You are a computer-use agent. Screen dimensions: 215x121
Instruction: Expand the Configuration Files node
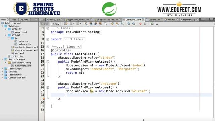pos(2,77)
